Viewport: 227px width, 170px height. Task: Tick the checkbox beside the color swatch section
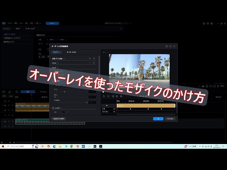(53, 108)
